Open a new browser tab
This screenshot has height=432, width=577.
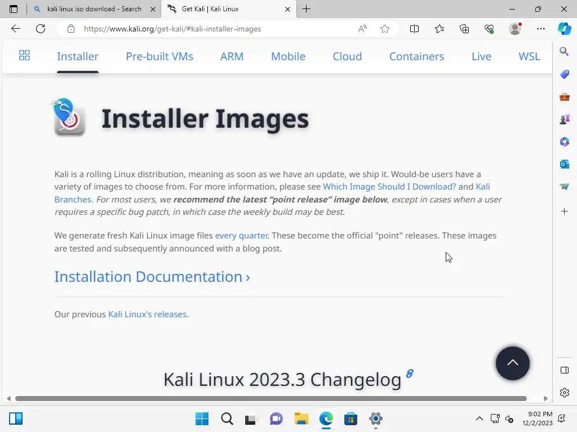pos(306,9)
